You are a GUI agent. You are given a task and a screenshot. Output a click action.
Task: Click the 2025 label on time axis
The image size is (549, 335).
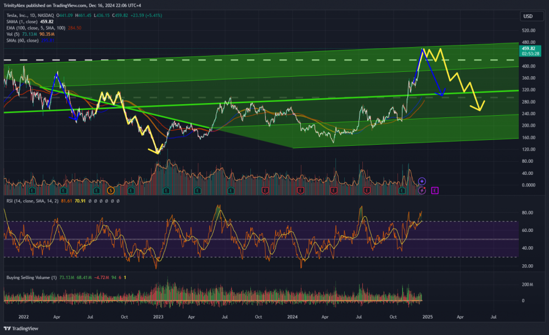point(428,317)
